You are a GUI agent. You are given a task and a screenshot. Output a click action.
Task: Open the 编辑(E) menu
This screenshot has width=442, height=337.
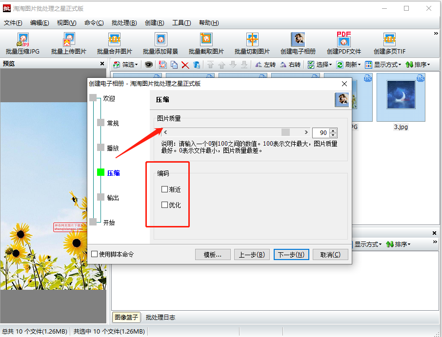pyautogui.click(x=40, y=23)
